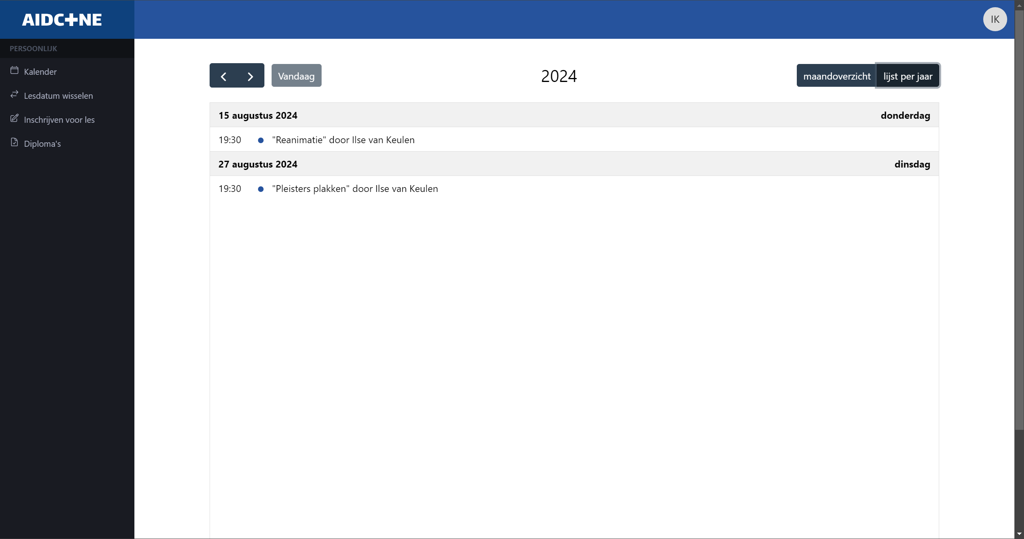Open the Pleisters plakken lesson entry

pyautogui.click(x=355, y=189)
